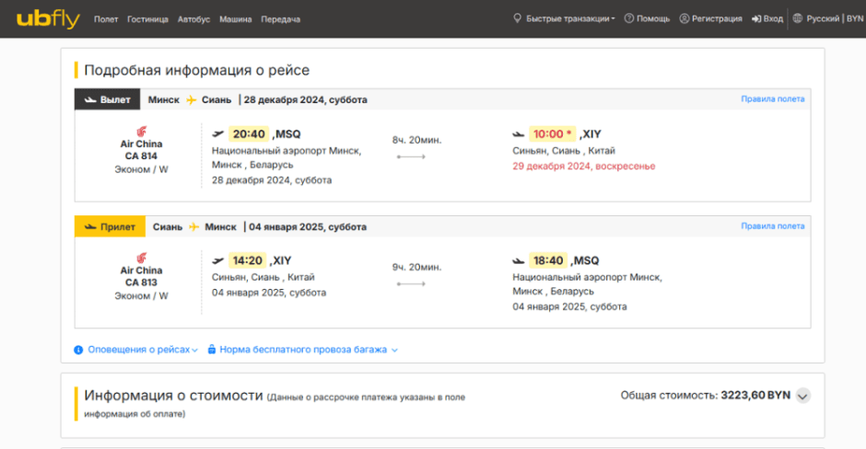
Task: Expand Норма бесплатного провоза багажа
Action: pyautogui.click(x=303, y=350)
